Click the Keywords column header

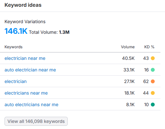click(14, 47)
